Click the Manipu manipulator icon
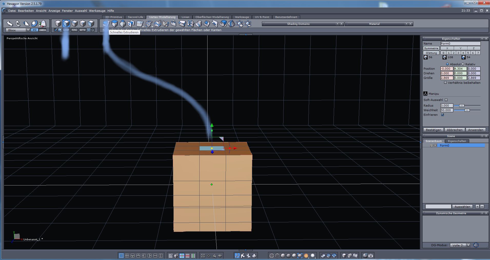The image size is (490, 260). 426,94
